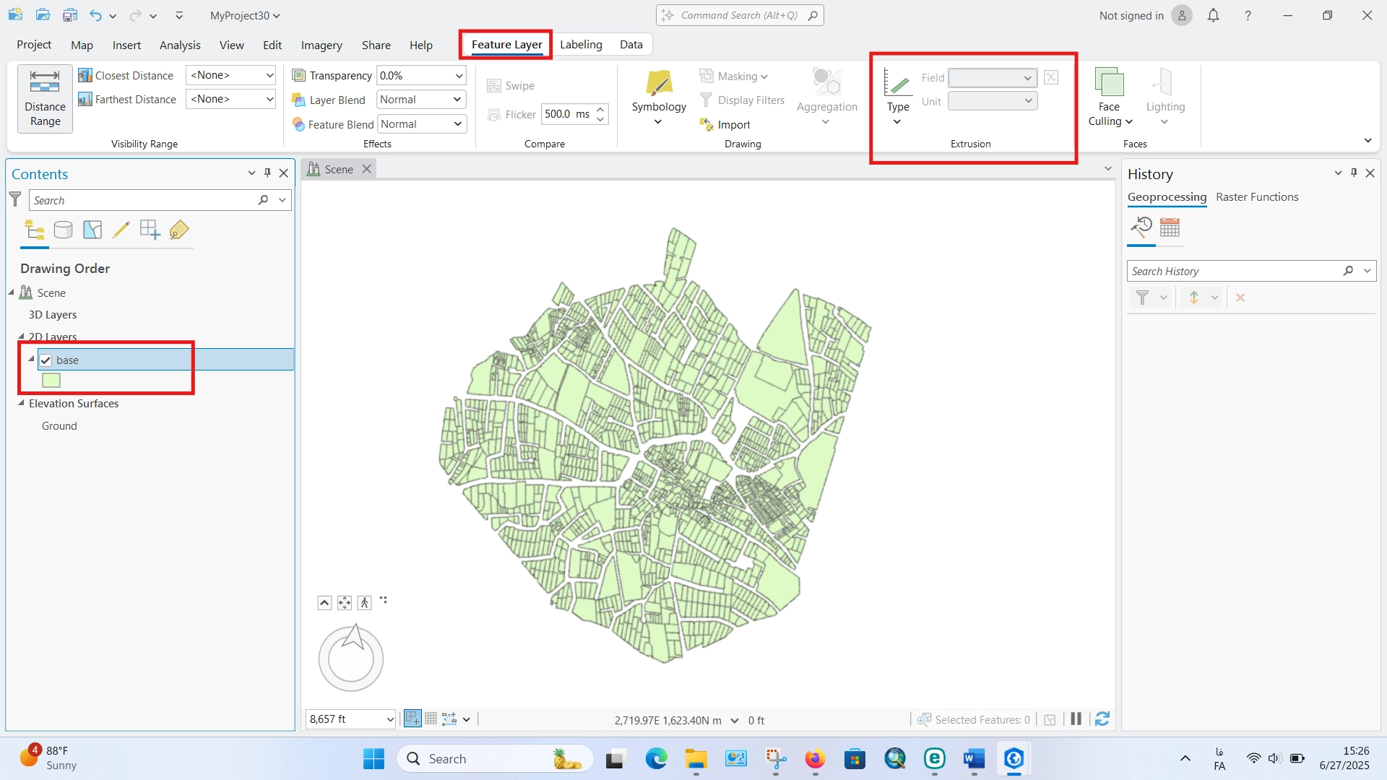Click in the Contents search box
This screenshot has width=1387, height=780.
click(x=143, y=200)
